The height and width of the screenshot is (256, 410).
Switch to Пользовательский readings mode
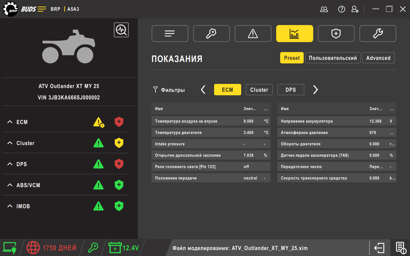point(333,58)
